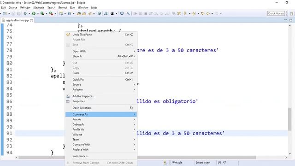Viewport: 295px width, 166px height.
Task: Click line number 86 in the gutter
Action: pos(9,101)
